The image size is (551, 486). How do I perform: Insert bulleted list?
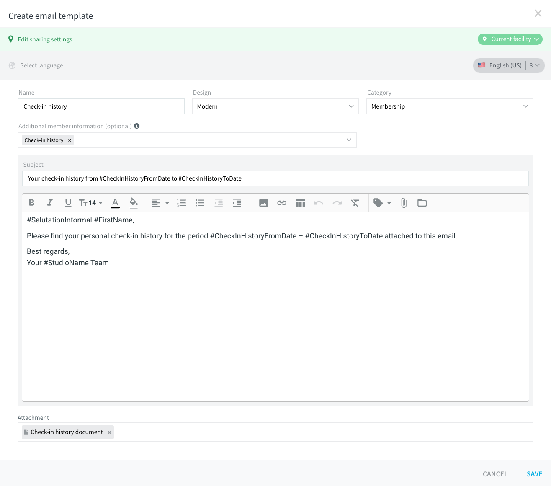[x=200, y=203]
